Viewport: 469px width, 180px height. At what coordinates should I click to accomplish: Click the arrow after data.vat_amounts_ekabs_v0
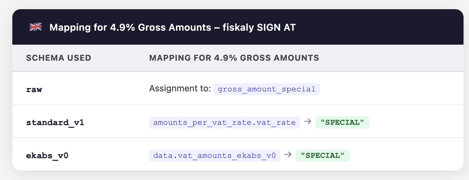288,155
